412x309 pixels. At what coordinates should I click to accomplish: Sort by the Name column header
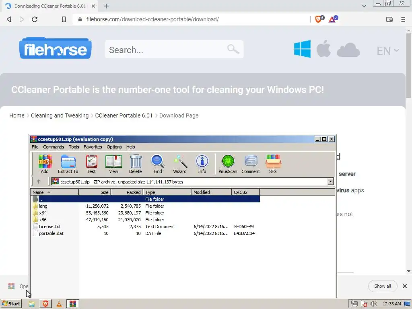[55, 192]
